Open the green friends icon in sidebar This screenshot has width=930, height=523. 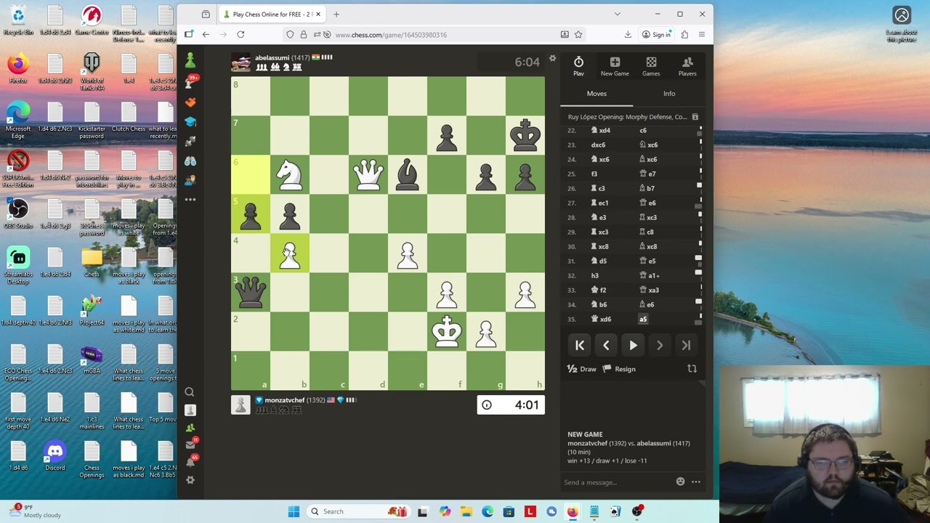tap(190, 428)
